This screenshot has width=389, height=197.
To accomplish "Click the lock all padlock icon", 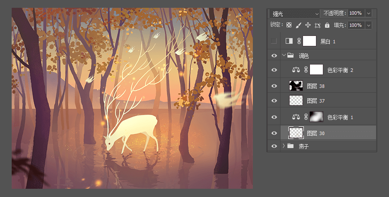I will [327, 26].
